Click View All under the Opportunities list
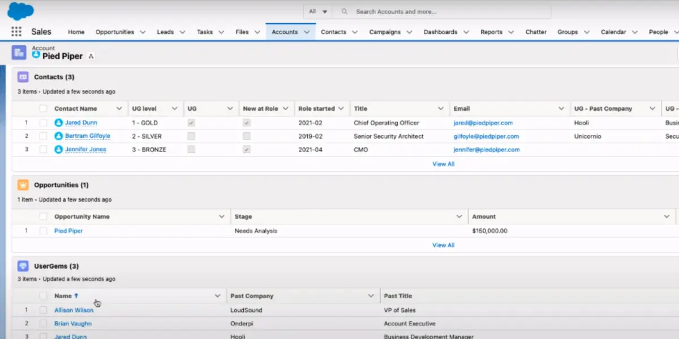The image size is (679, 339). click(x=444, y=245)
